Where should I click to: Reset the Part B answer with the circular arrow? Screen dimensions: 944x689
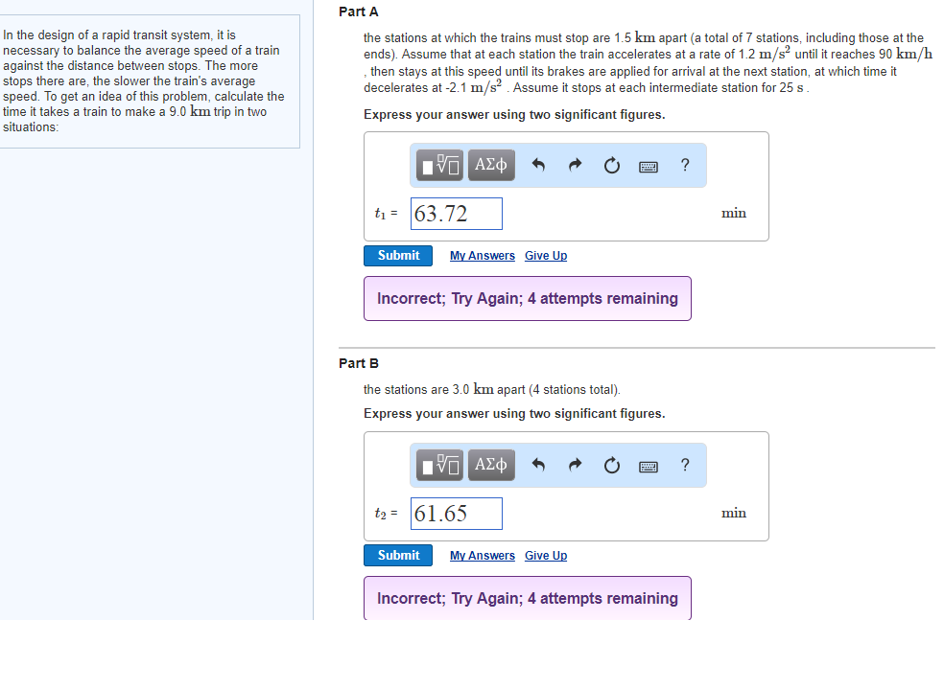(611, 466)
